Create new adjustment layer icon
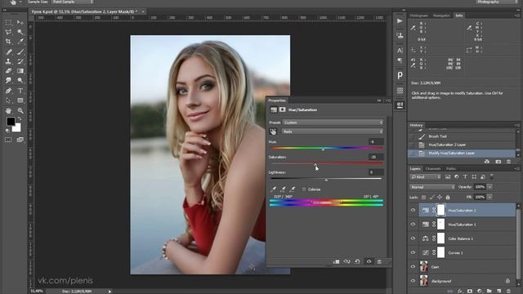 point(480,292)
